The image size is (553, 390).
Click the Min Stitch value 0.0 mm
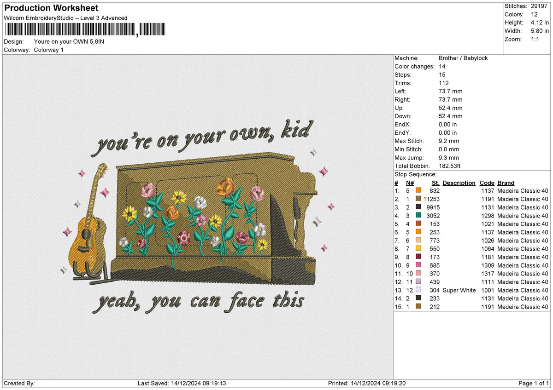[449, 149]
